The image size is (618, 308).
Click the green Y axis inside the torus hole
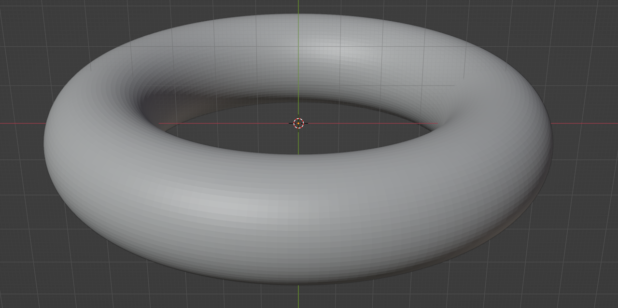tap(298, 142)
